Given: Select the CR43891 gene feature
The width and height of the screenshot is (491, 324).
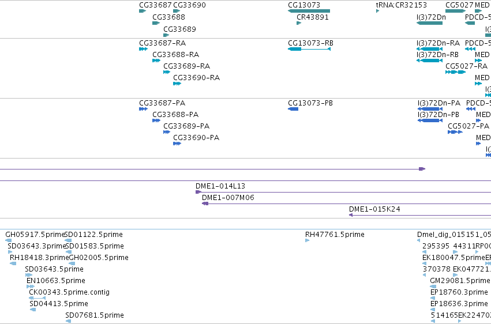Looking at the screenshot, I should (299, 23).
